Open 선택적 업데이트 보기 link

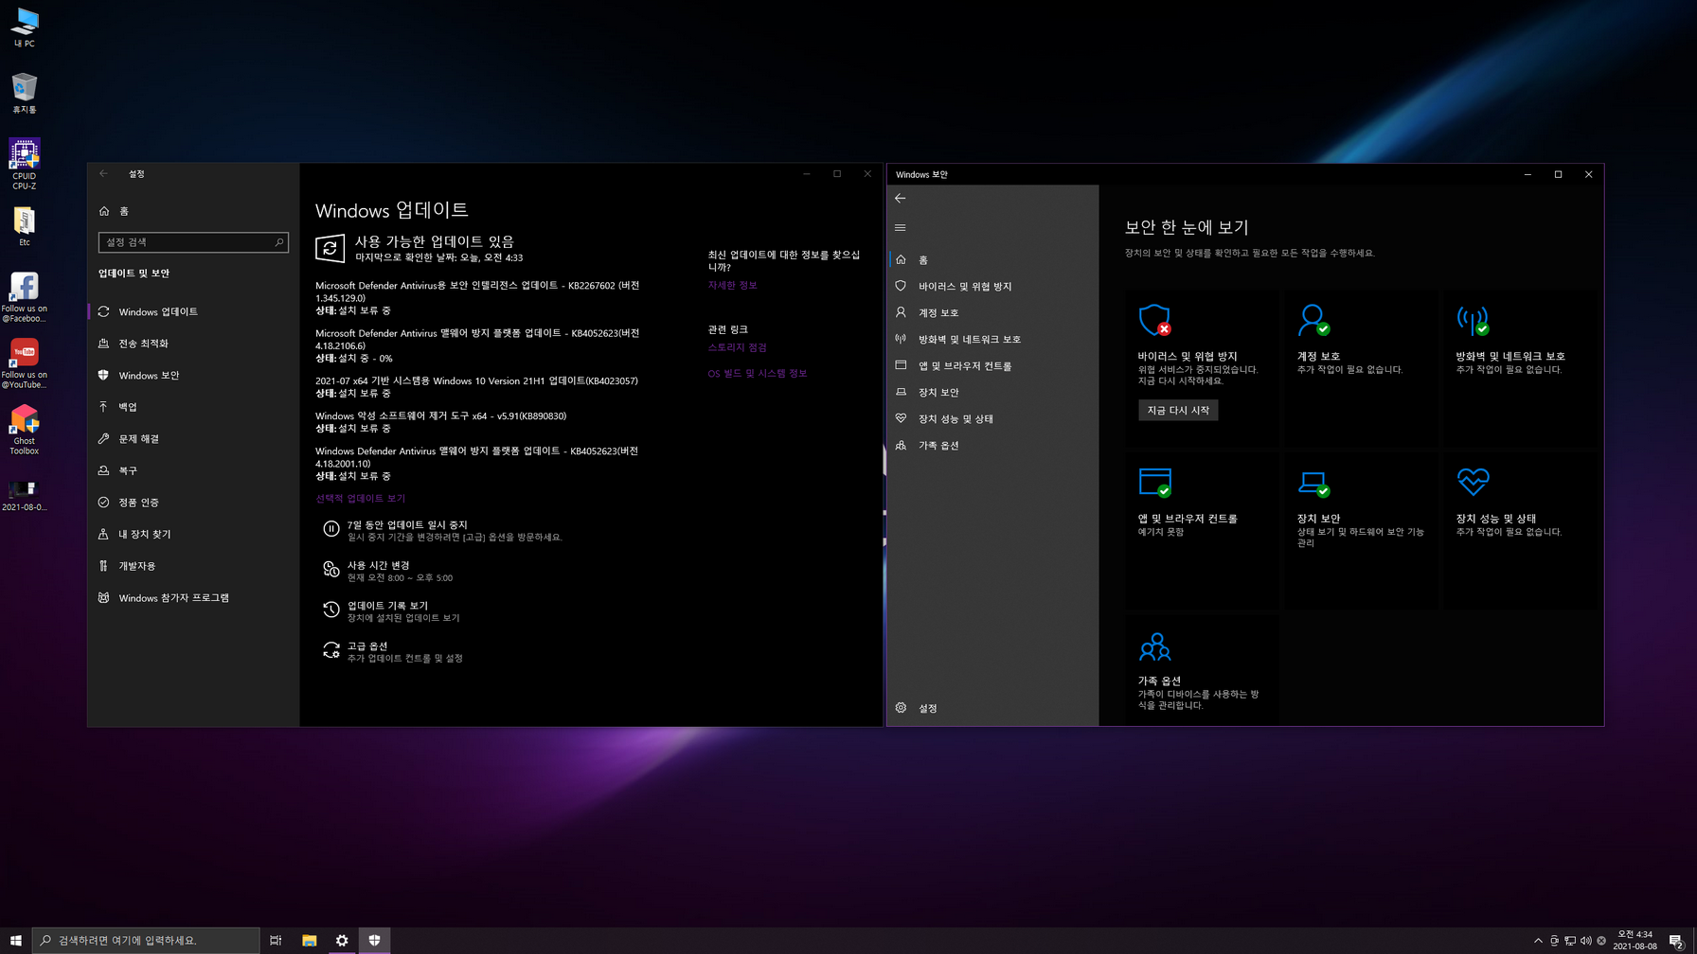point(360,499)
